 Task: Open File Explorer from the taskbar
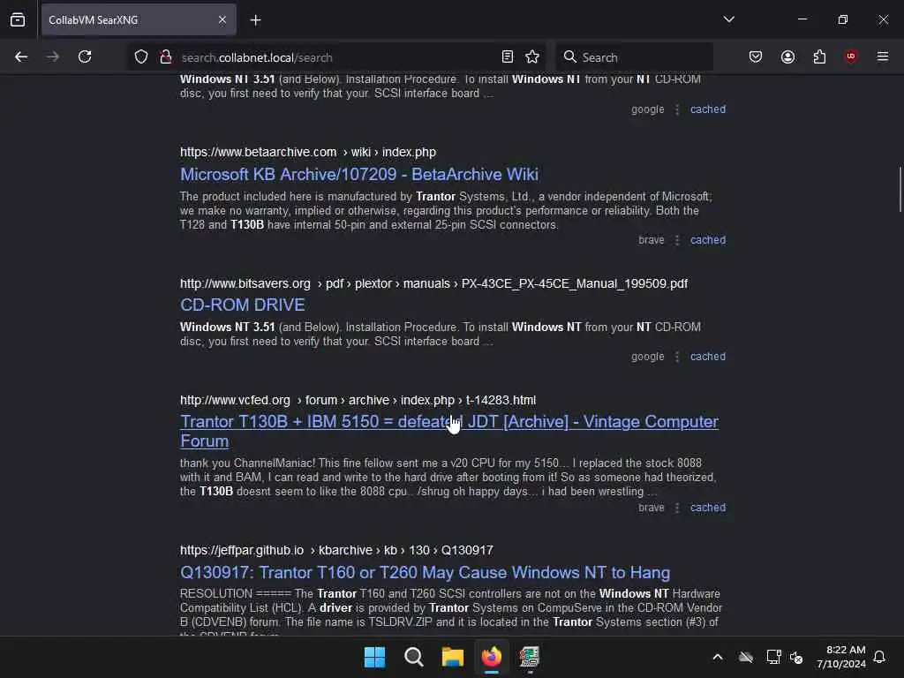[x=453, y=657]
